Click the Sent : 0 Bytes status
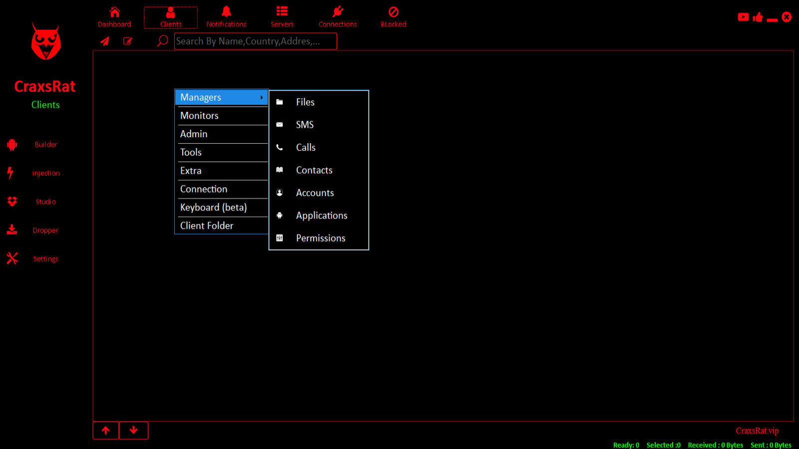 coord(771,445)
